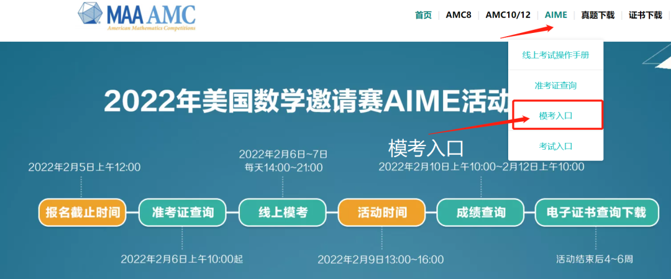This screenshot has width=671, height=279.
Task: Select 准考证查询 in the AIME dropdown
Action: click(555, 85)
